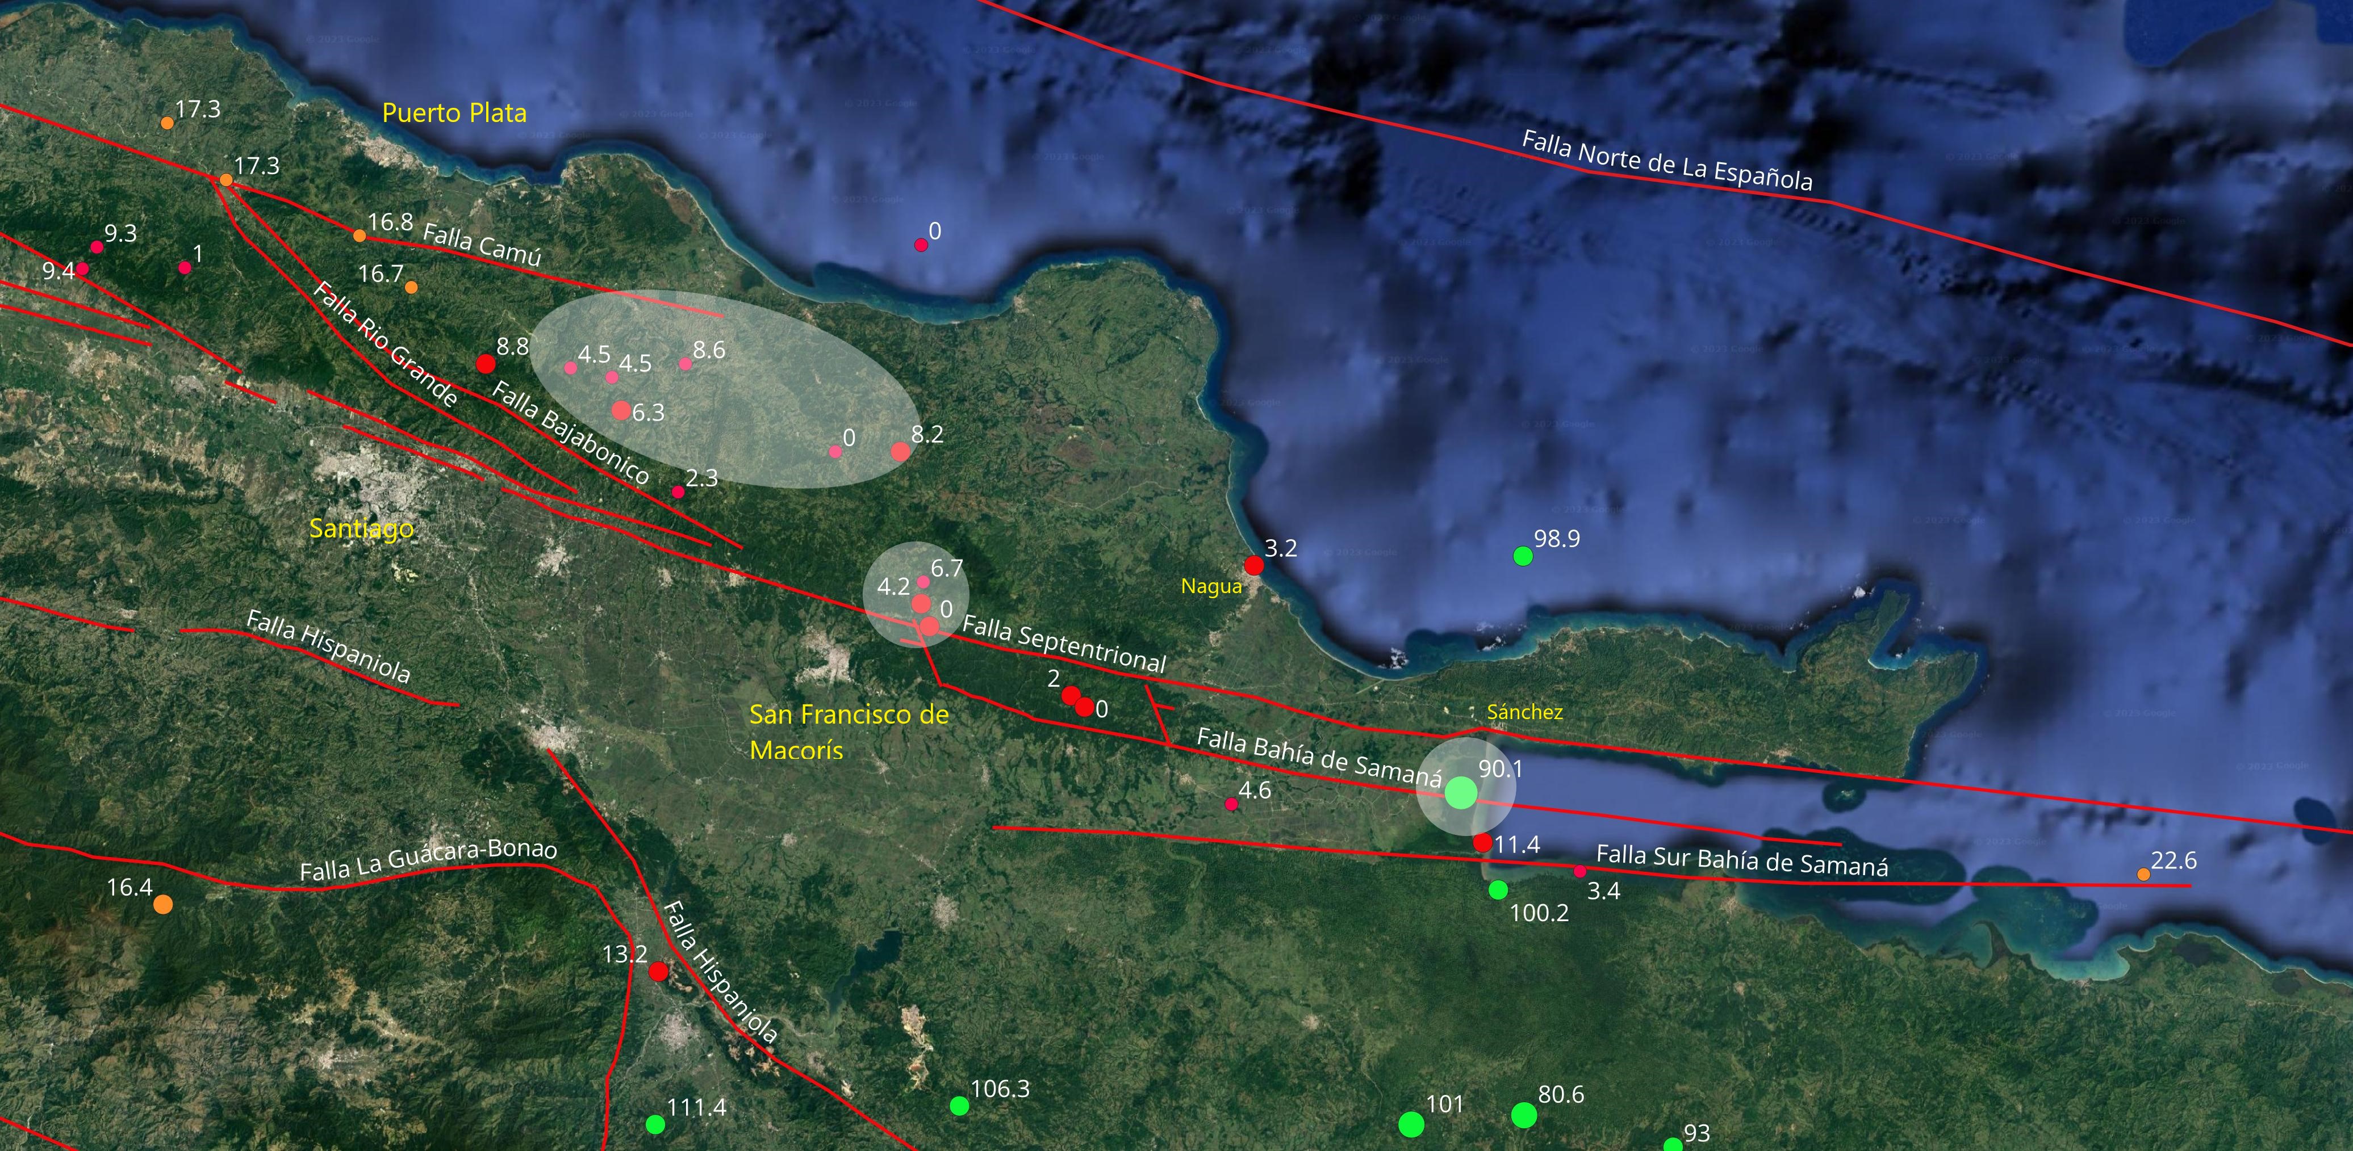Click the Puerto Plata city label
This screenshot has width=2353, height=1151.
(454, 113)
